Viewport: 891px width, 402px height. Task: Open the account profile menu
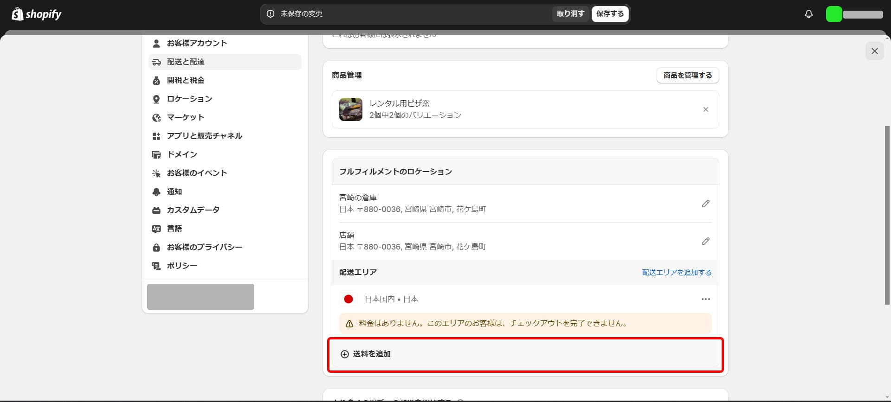click(x=854, y=14)
